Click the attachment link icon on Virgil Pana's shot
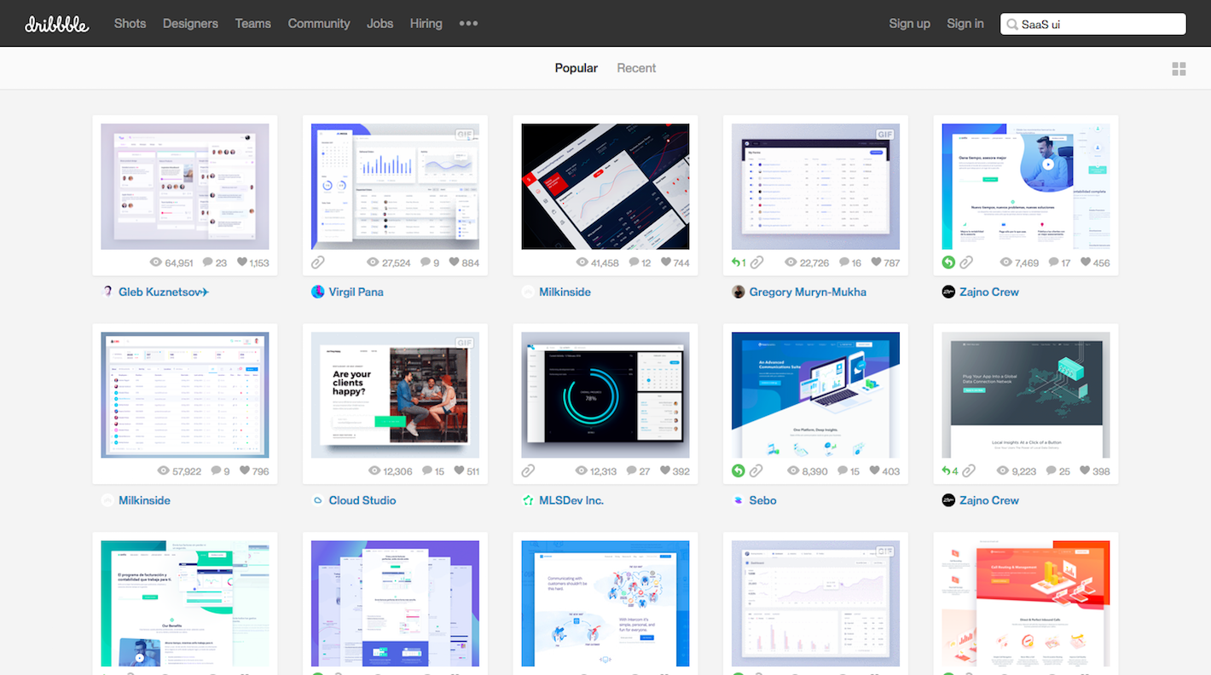 coord(317,262)
